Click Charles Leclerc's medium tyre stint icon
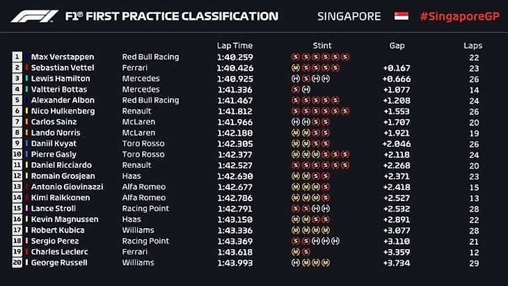 click(x=296, y=252)
